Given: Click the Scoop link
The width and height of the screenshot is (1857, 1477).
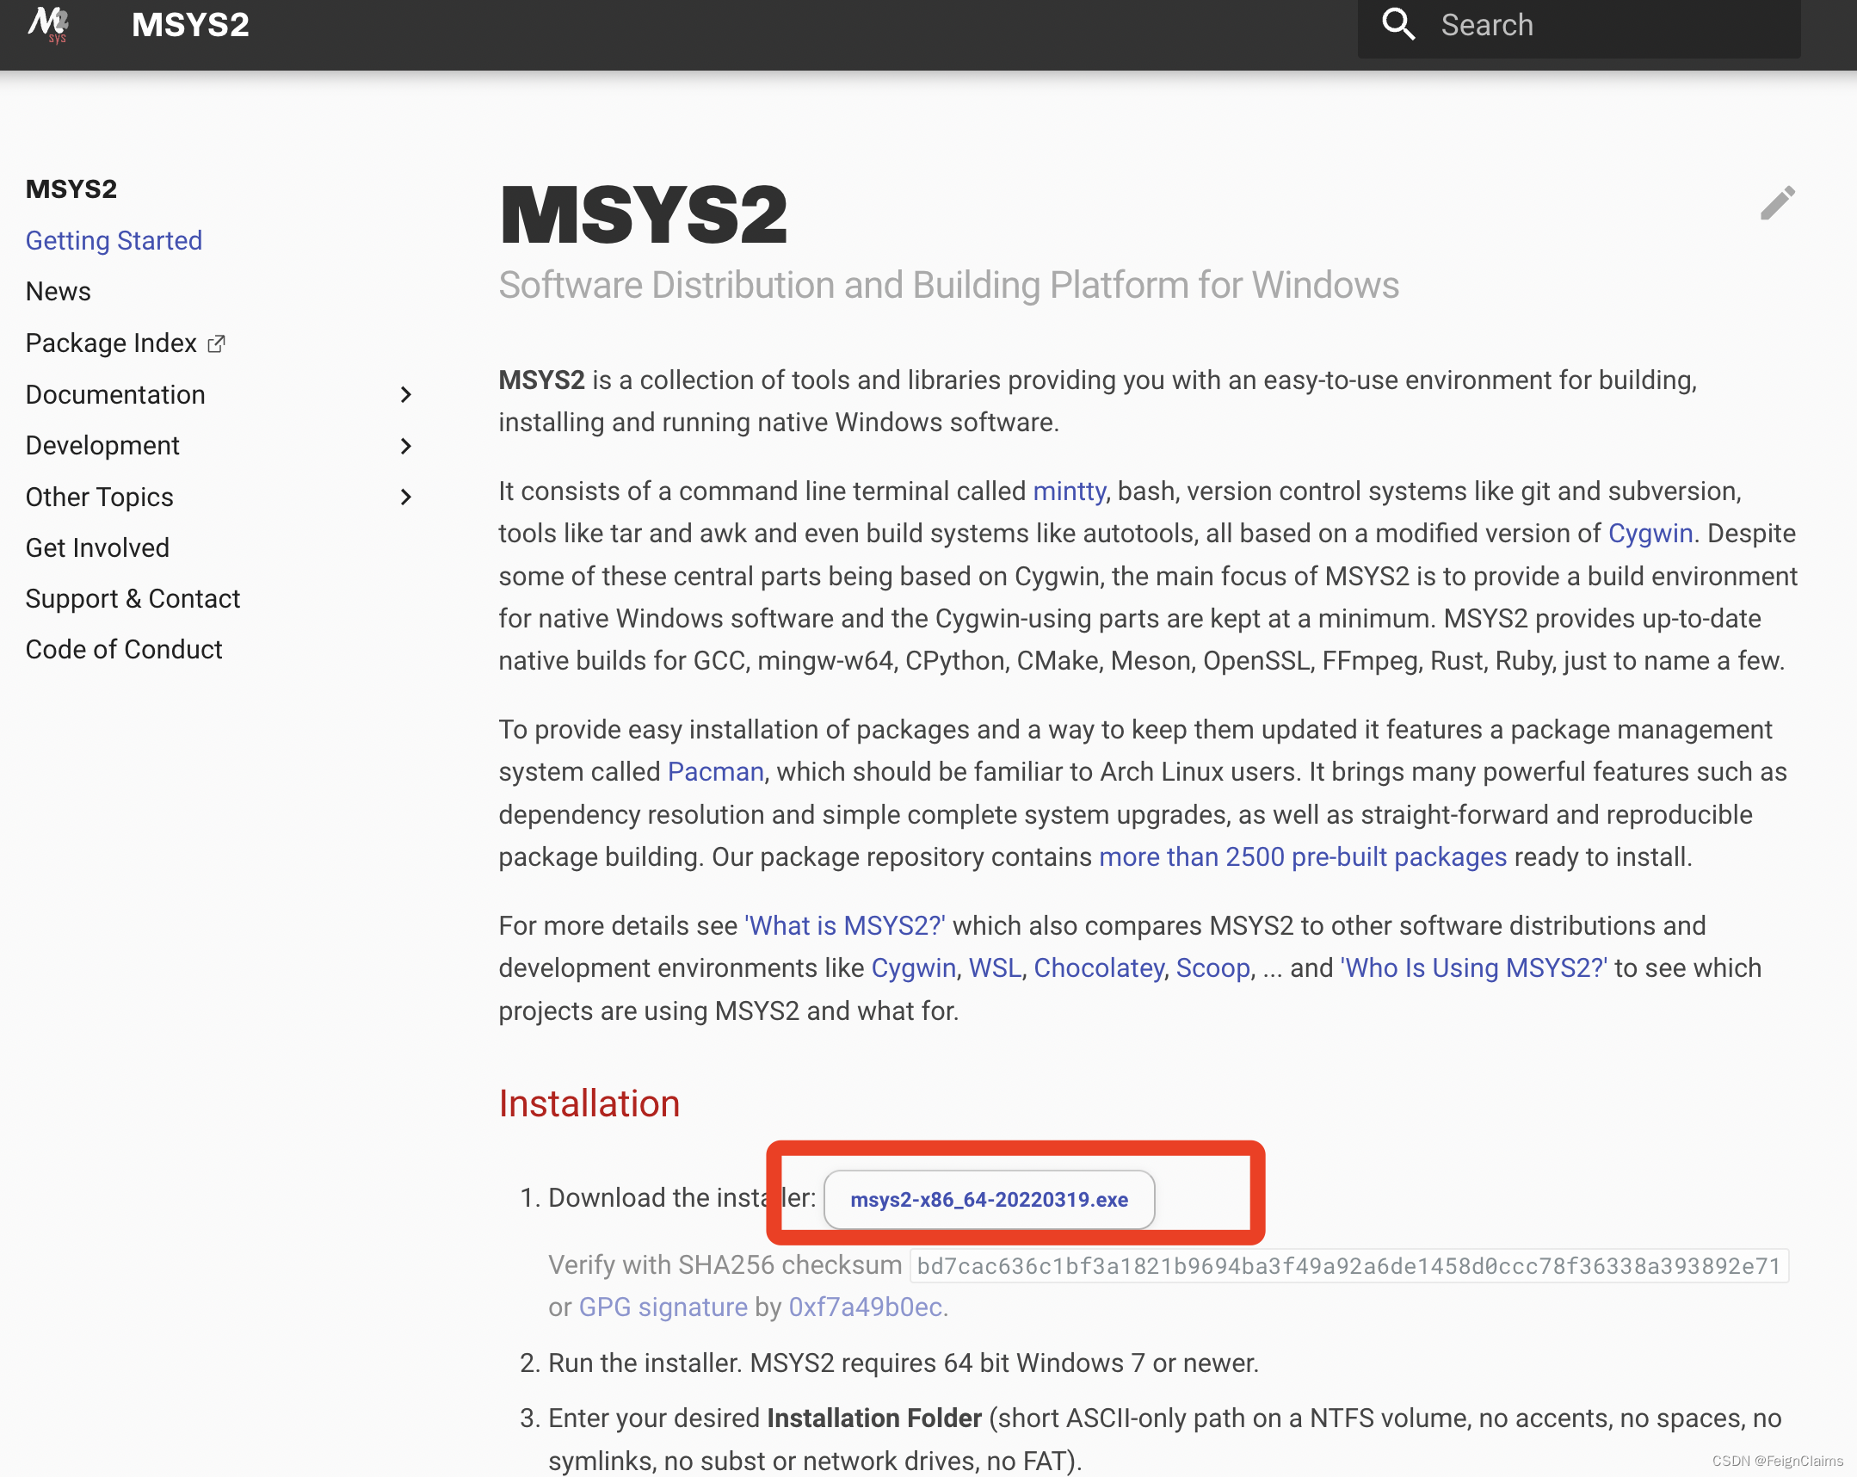Looking at the screenshot, I should coord(1212,967).
